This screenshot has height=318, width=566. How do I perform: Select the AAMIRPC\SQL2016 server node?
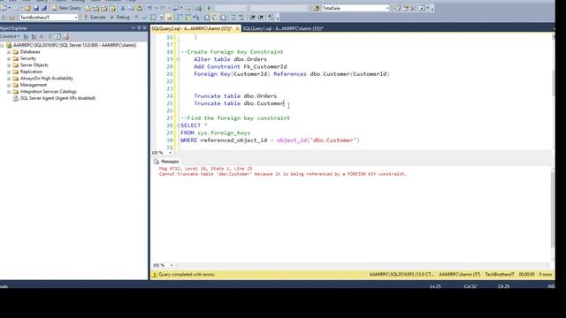[x=74, y=45]
